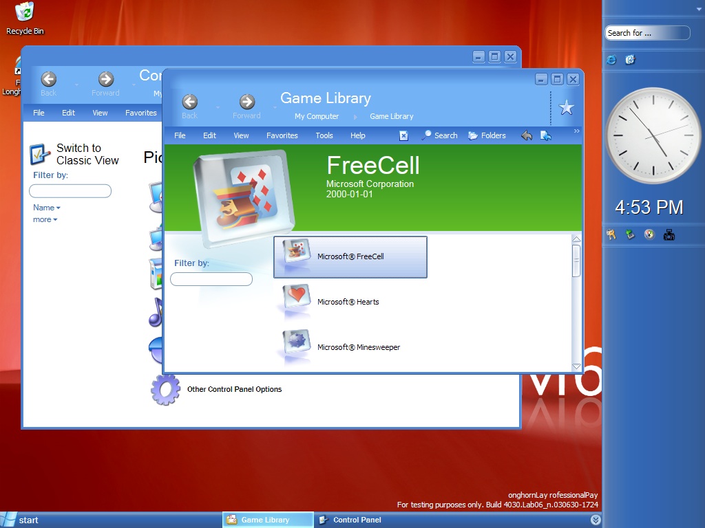
Task: Expand the more filter dropdown
Action: pyautogui.click(x=45, y=219)
